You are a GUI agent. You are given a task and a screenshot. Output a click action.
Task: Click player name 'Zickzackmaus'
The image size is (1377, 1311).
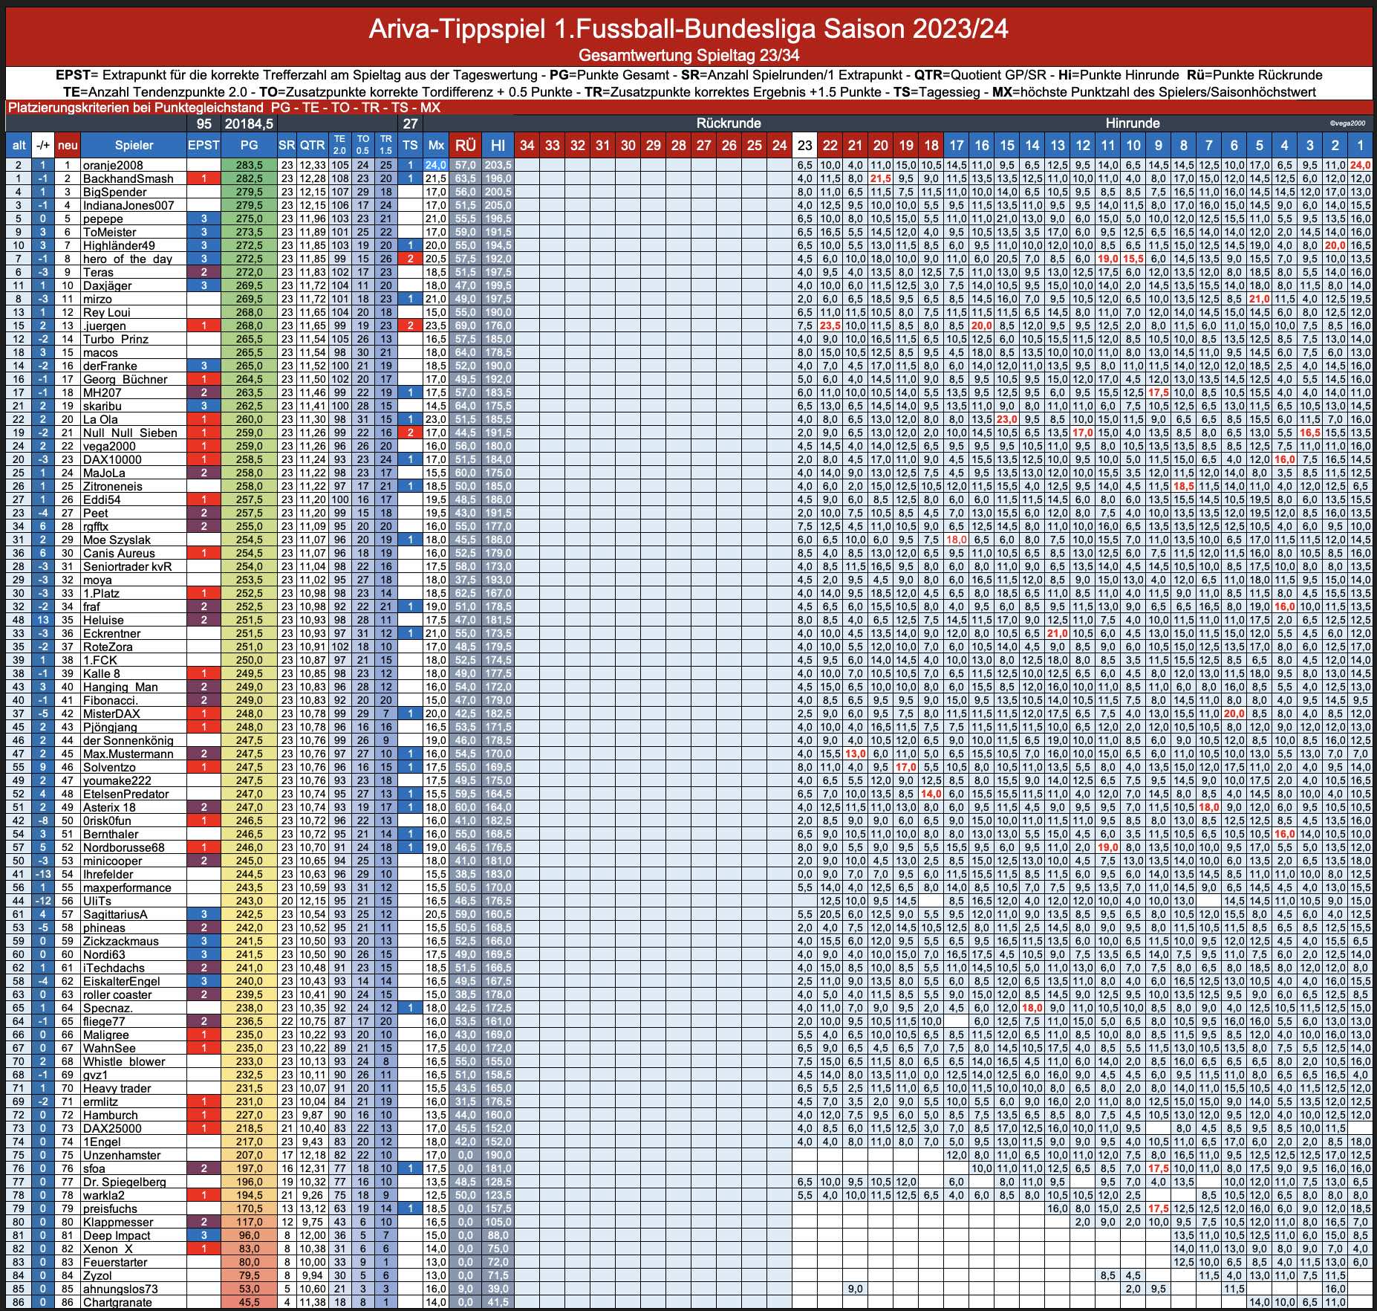121,941
